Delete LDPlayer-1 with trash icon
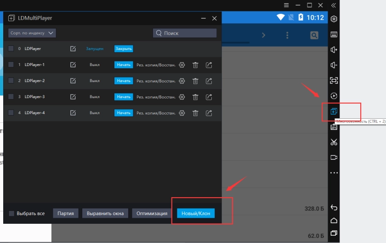 195,65
